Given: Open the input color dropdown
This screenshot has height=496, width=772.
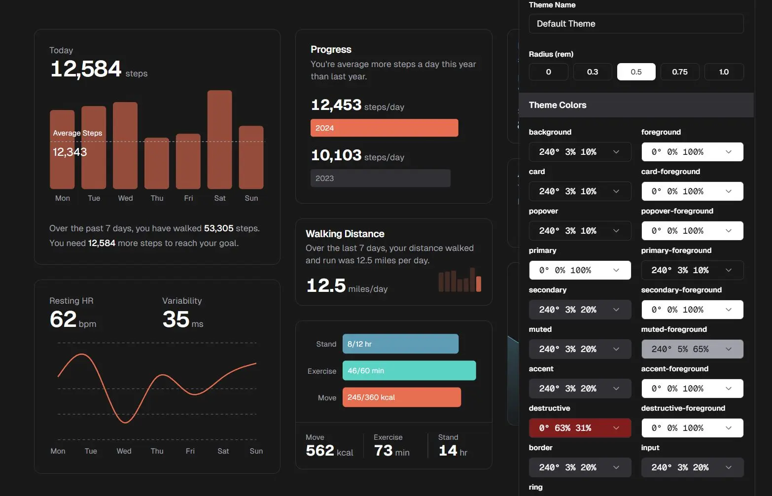Looking at the screenshot, I should (692, 467).
